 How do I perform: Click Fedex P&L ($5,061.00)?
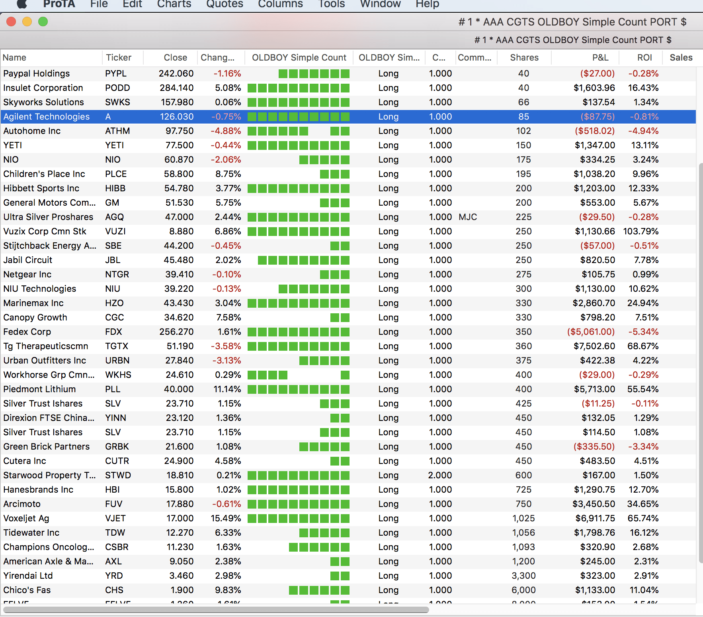click(591, 332)
